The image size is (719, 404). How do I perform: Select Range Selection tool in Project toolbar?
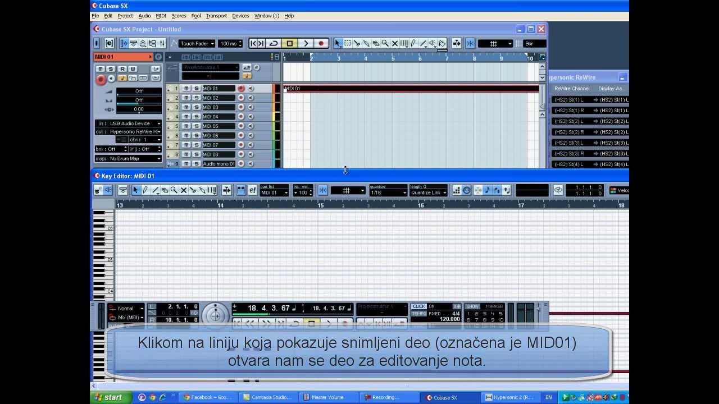pos(347,43)
